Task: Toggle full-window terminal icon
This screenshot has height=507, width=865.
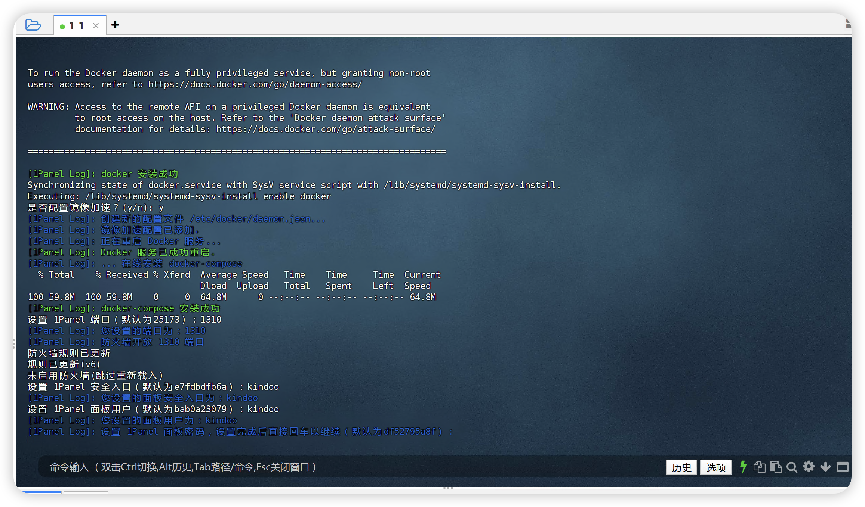Action: click(x=842, y=467)
